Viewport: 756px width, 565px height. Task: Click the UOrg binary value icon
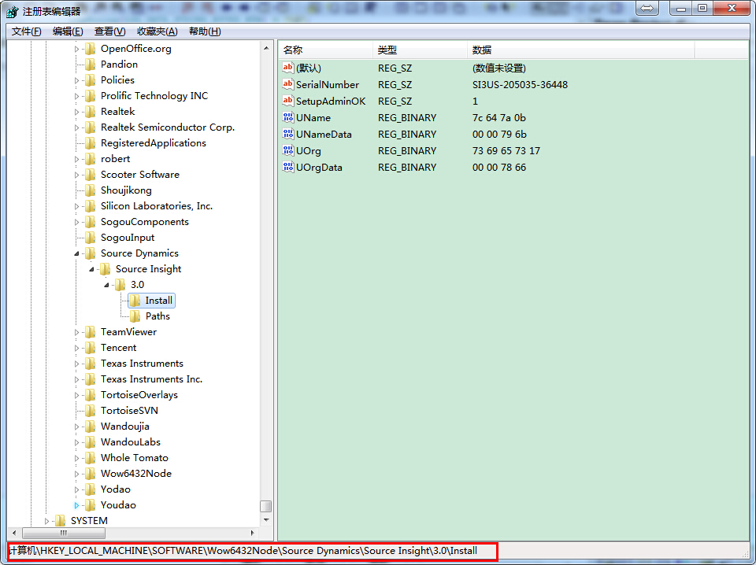click(x=288, y=150)
